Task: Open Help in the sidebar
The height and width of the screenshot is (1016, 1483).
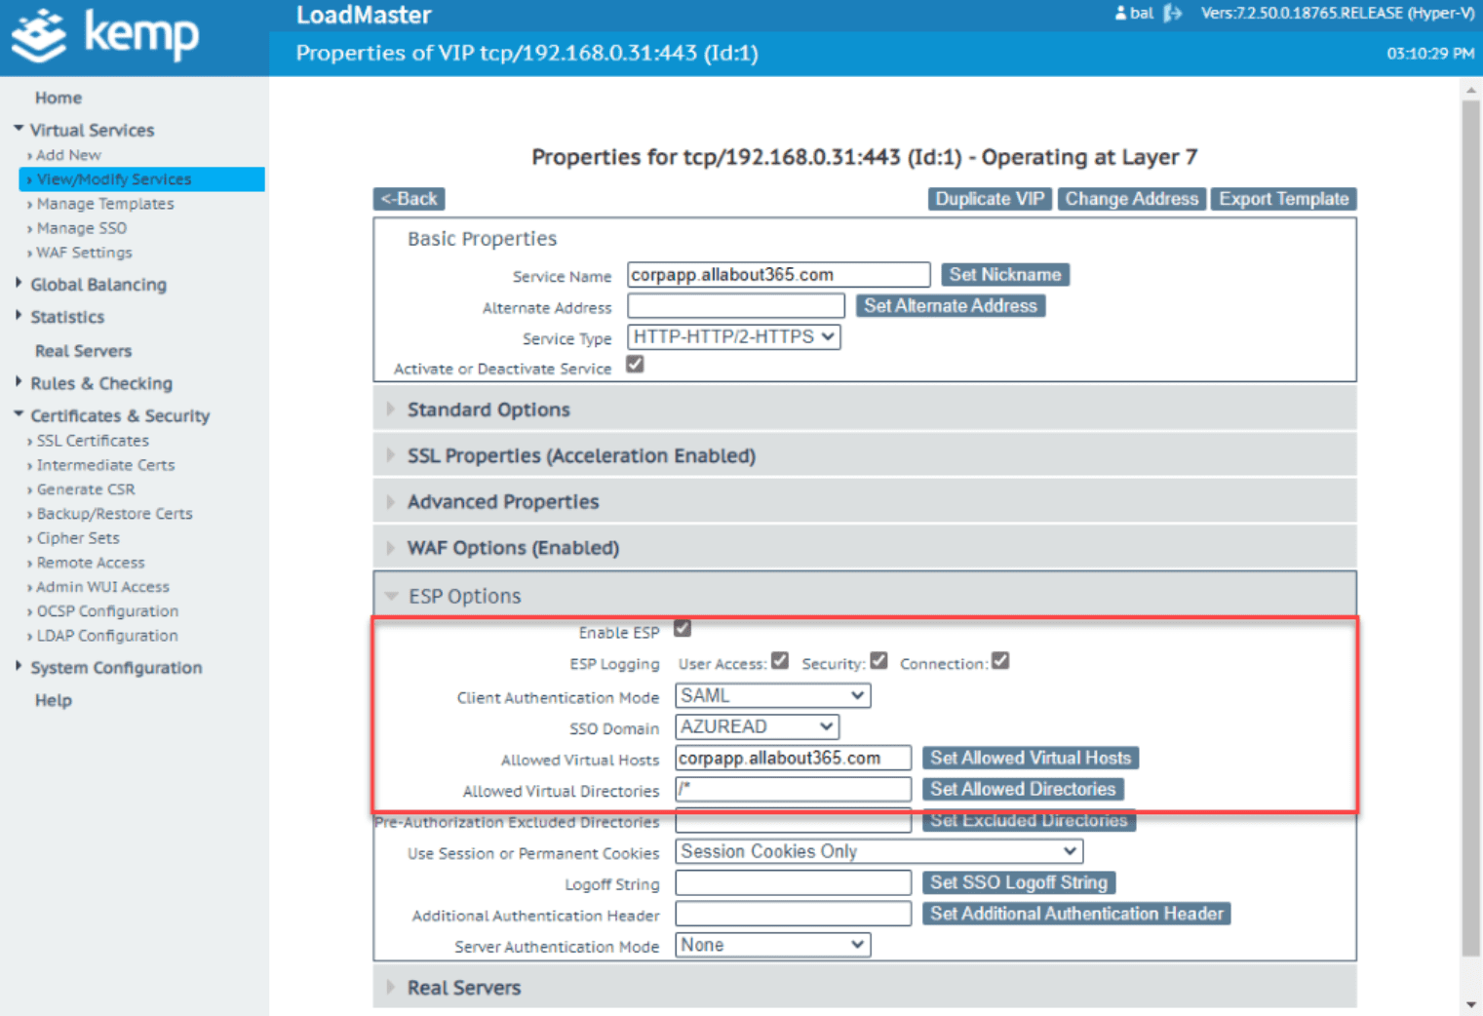Action: coord(54,700)
